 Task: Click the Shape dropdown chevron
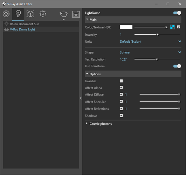(x=180, y=52)
